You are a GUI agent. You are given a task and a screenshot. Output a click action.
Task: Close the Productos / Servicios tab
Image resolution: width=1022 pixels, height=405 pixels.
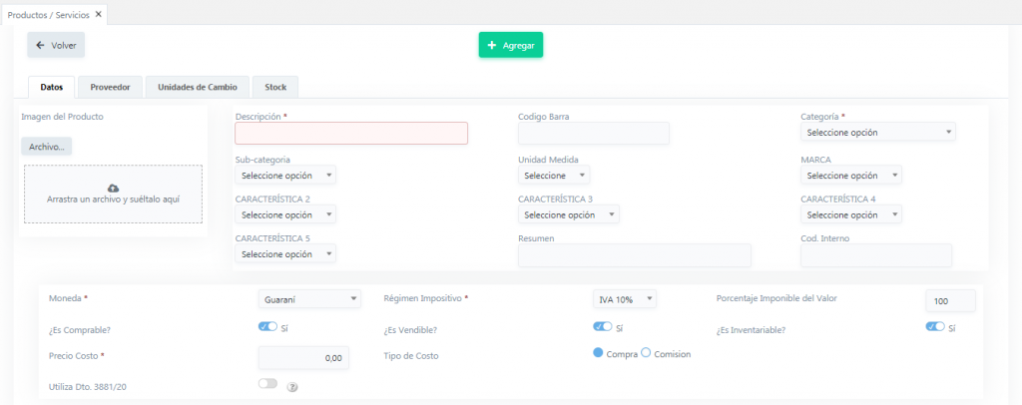pyautogui.click(x=98, y=14)
